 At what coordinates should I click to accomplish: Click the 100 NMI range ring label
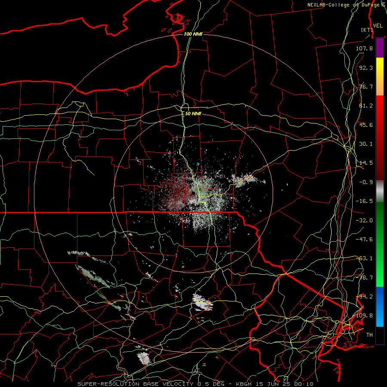click(x=193, y=34)
